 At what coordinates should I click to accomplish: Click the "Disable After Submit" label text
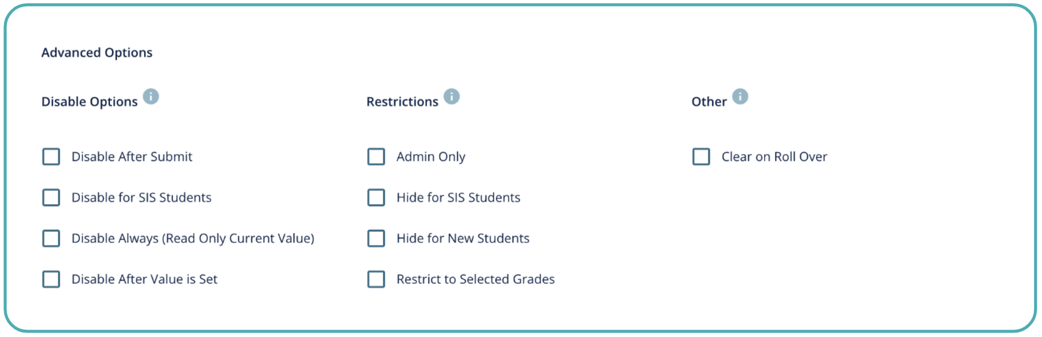coord(132,157)
